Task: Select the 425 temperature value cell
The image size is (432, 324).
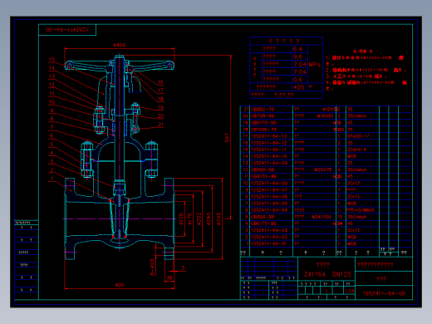Action: pos(300,87)
